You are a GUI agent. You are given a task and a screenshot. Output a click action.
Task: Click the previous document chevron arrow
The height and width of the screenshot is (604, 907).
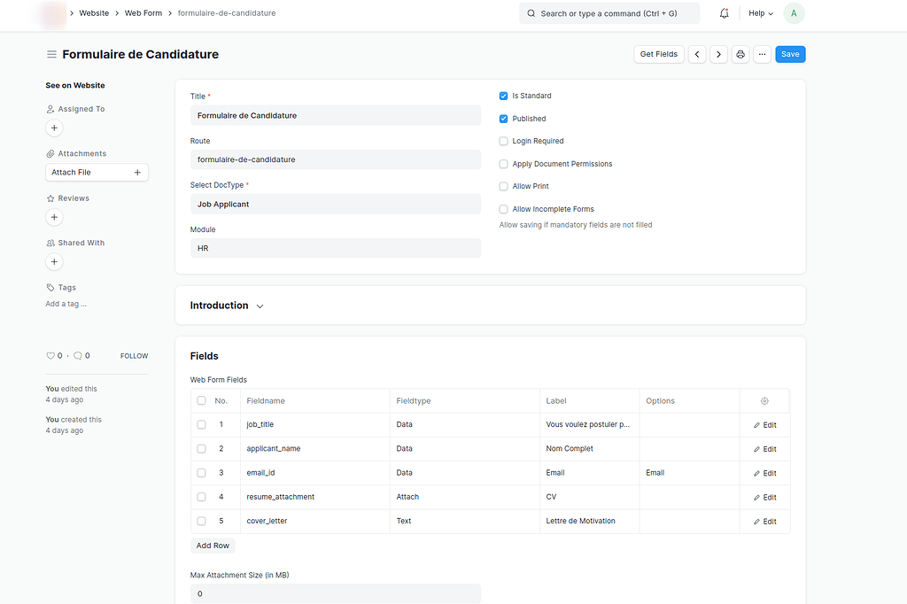click(697, 54)
